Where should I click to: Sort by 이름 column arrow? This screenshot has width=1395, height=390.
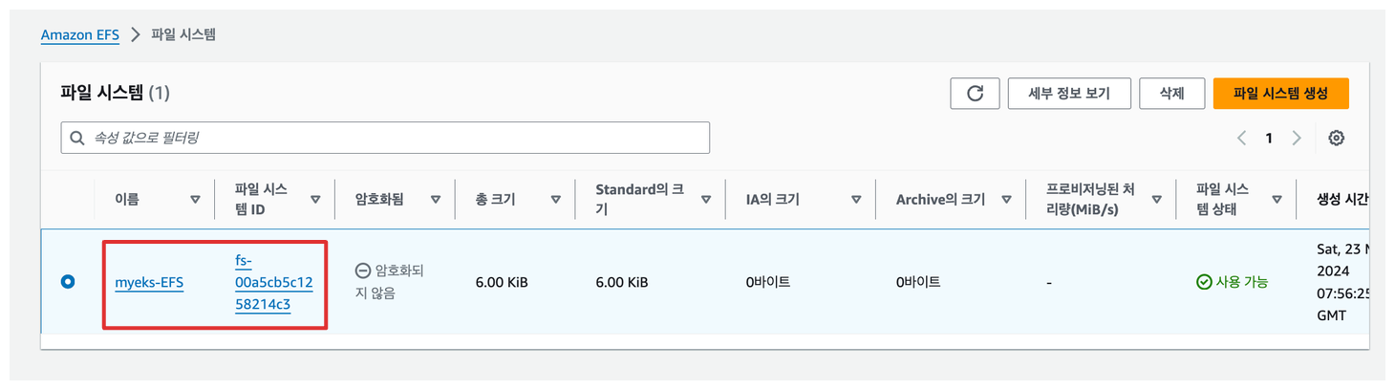click(x=195, y=200)
